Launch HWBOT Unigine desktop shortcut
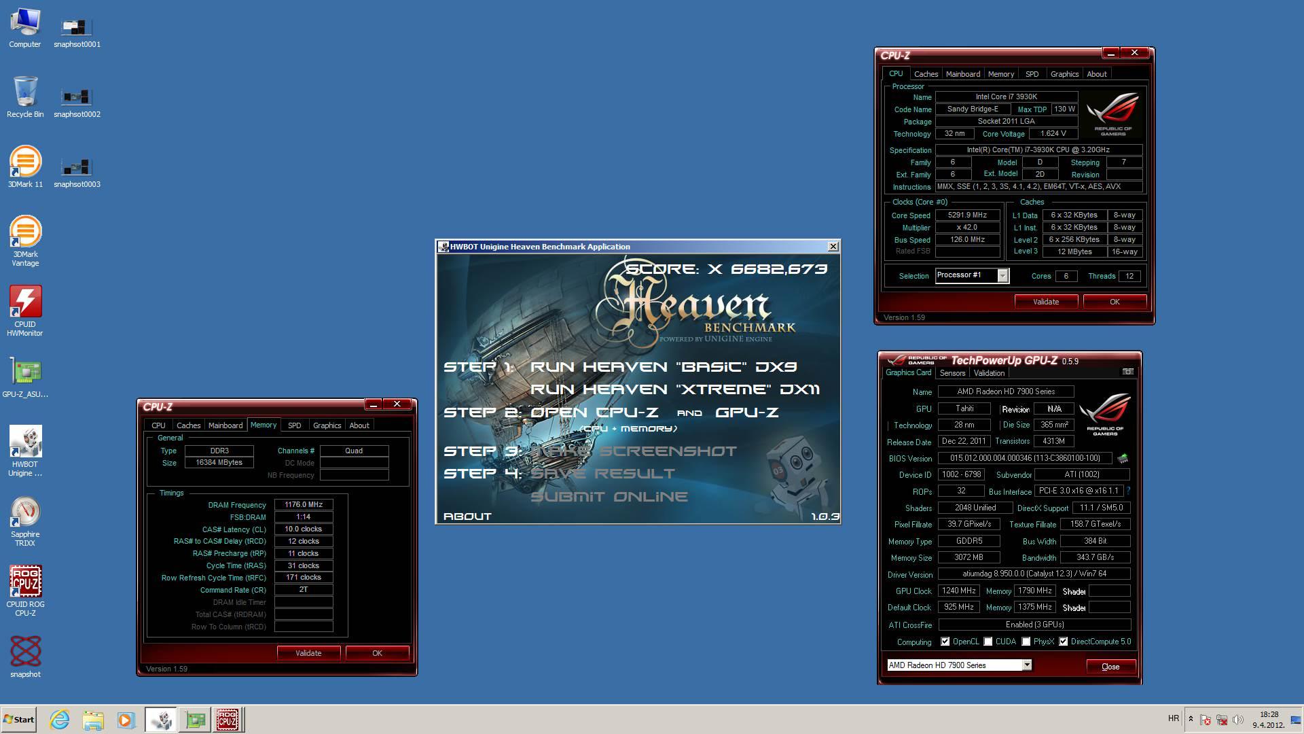Viewport: 1304px width, 734px height. (x=25, y=451)
